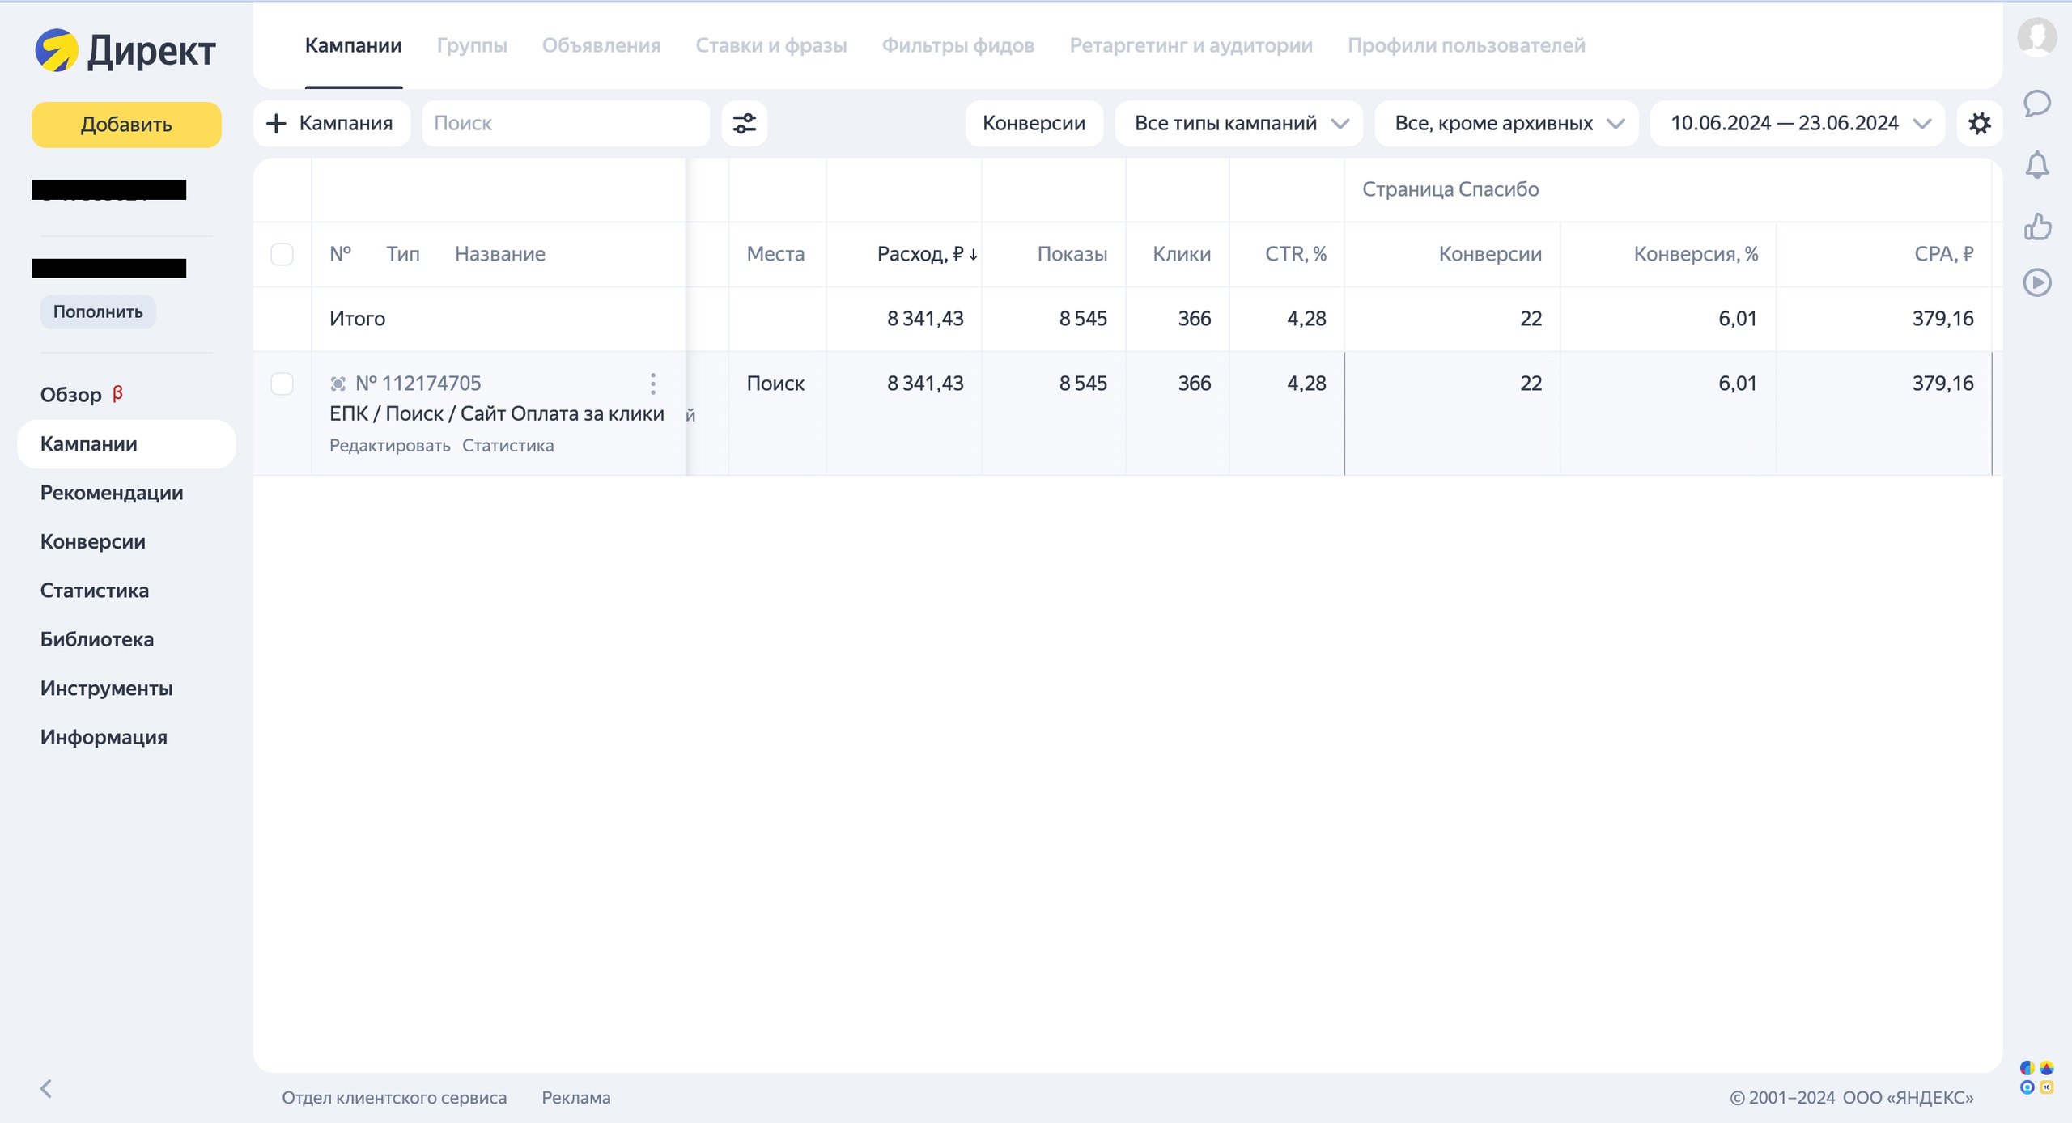Screen dimensions: 2072x1123
Task: Click the thumbs-up feedback icon
Action: pos(2036,227)
